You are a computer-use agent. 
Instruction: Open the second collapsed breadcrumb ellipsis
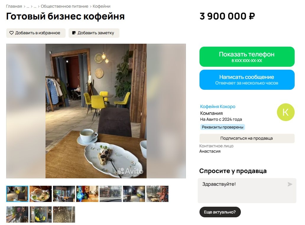pos(35,6)
